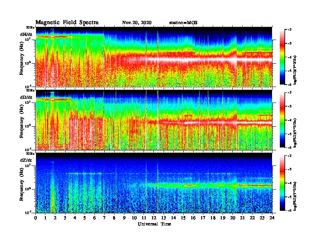Click hour "5" on the time axis
324x250 pixels.
(x=85, y=218)
